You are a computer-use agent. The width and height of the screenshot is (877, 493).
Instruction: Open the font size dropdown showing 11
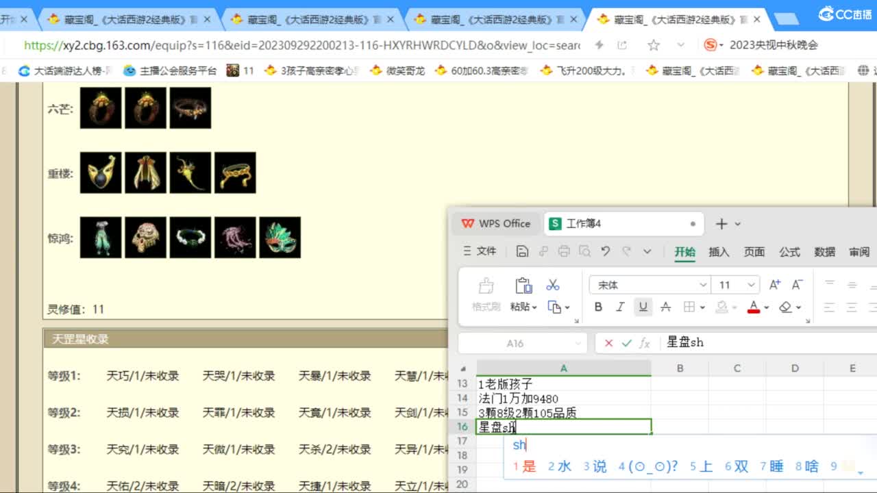(752, 285)
